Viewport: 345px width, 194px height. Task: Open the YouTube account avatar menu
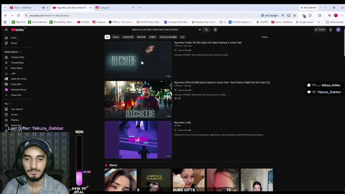pos(338,30)
